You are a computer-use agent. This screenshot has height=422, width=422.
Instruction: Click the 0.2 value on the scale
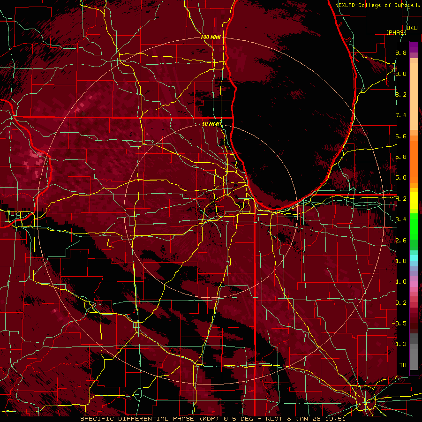401,303
